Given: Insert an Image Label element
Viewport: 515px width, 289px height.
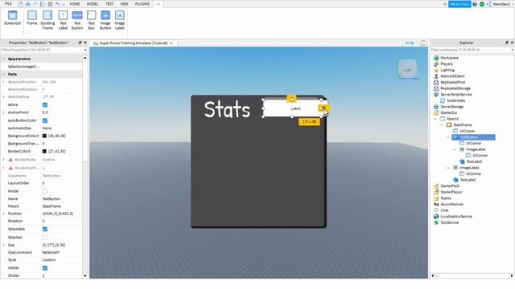Looking at the screenshot, I should point(120,20).
